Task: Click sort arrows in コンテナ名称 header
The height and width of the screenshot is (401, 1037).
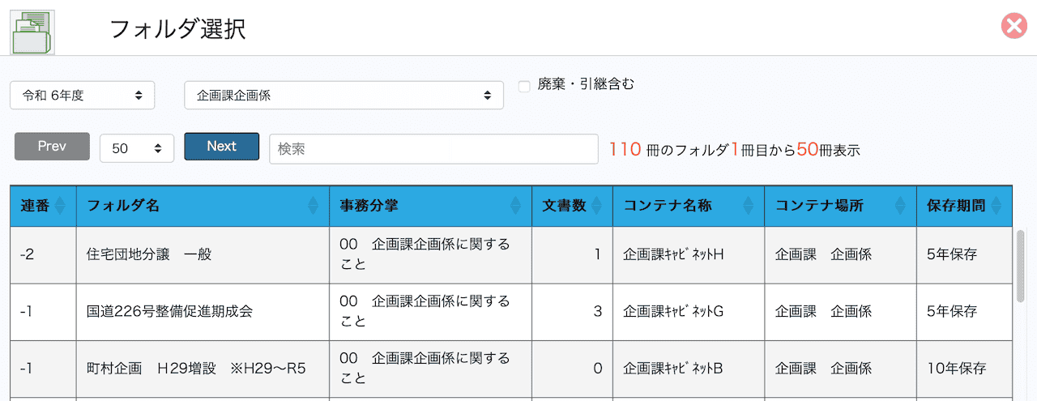Action: click(x=749, y=206)
